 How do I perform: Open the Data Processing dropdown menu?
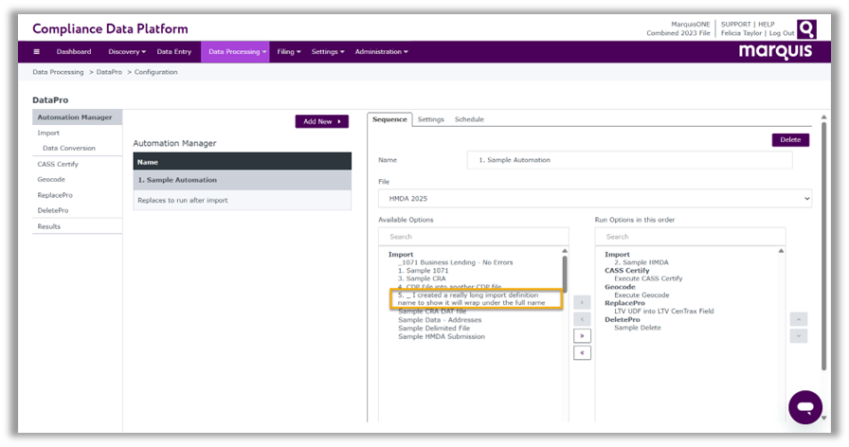click(237, 52)
